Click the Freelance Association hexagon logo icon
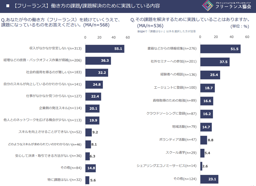 click(207, 5)
